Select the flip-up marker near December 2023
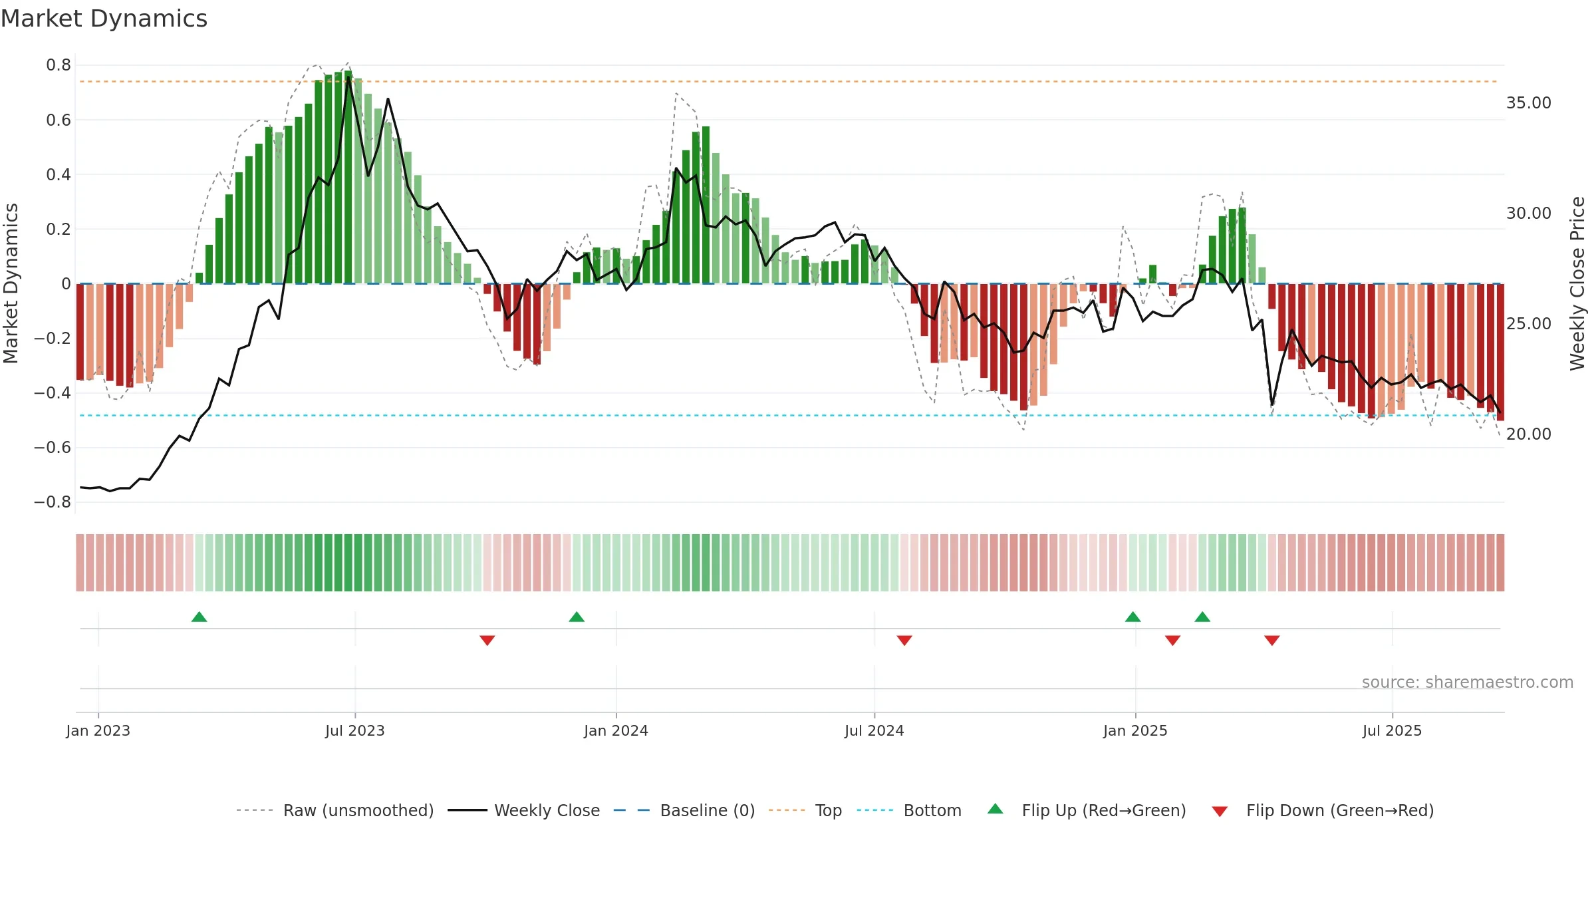Viewport: 1596px width, 898px height. tap(577, 617)
